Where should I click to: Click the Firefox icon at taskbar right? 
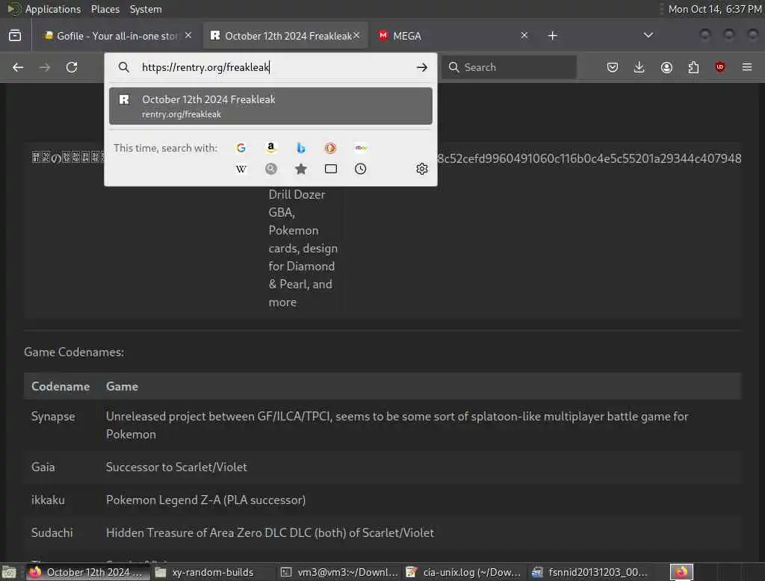[681, 572]
